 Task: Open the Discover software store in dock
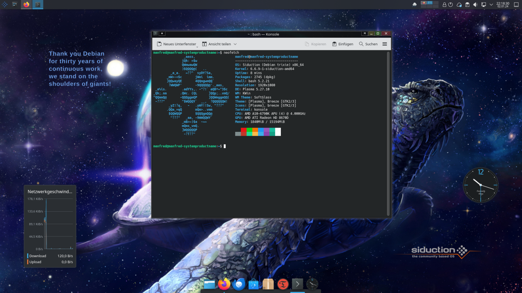tap(253, 284)
